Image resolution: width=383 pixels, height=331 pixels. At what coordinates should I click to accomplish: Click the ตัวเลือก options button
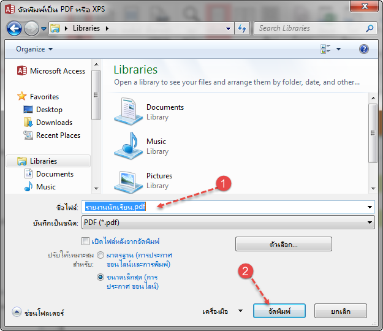click(283, 244)
